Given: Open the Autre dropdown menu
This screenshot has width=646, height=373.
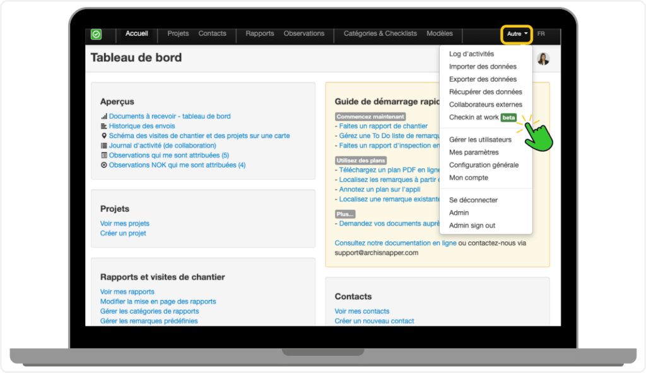Looking at the screenshot, I should 517,34.
